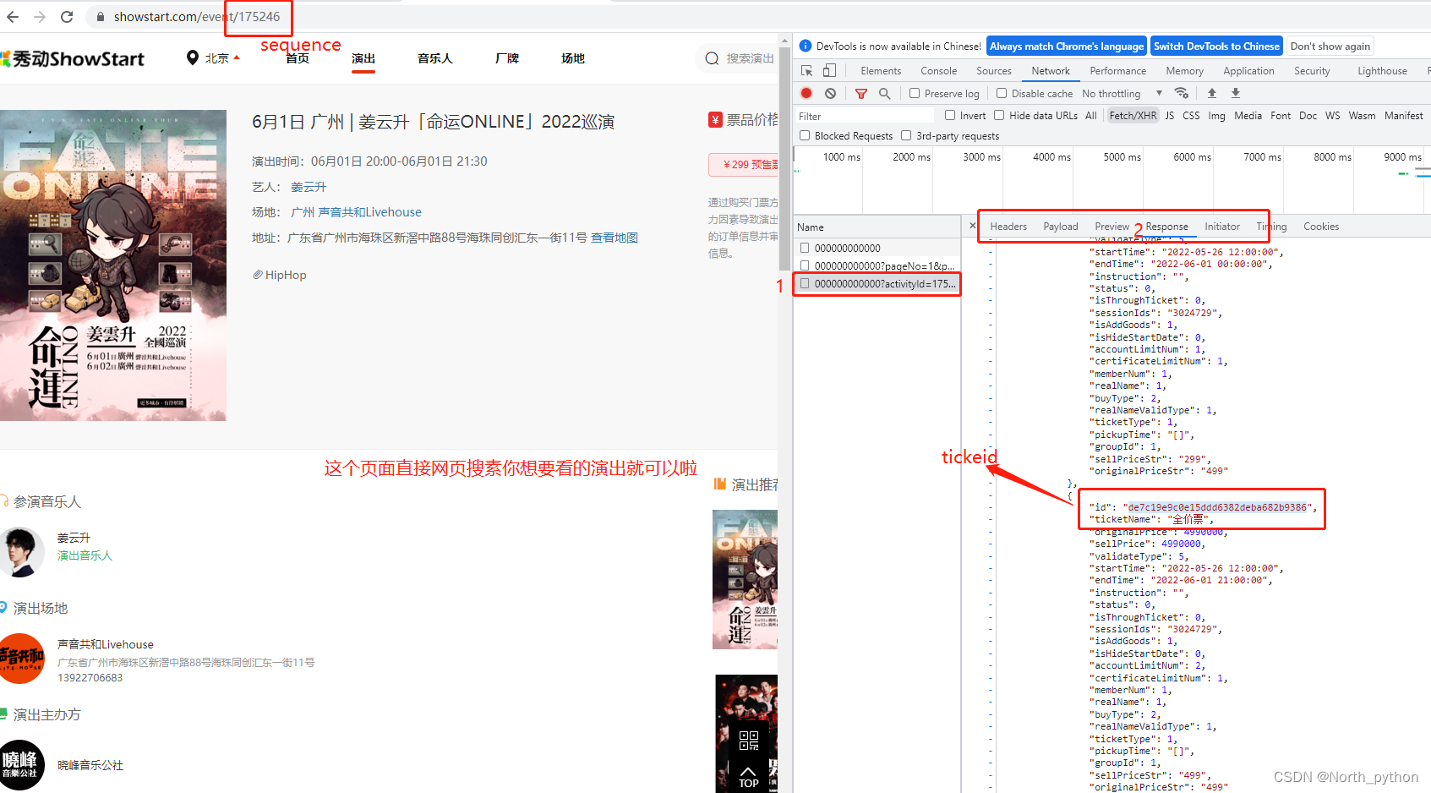Open the Lighthouse tab
1431x793 pixels.
[x=1382, y=71]
